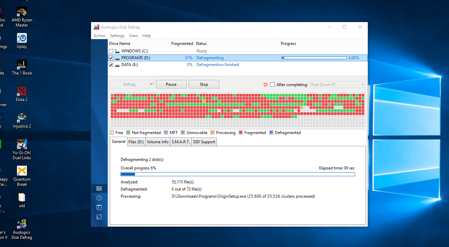Open the command-line console sidebar icon
449x247 pixels.
[x=99, y=207]
